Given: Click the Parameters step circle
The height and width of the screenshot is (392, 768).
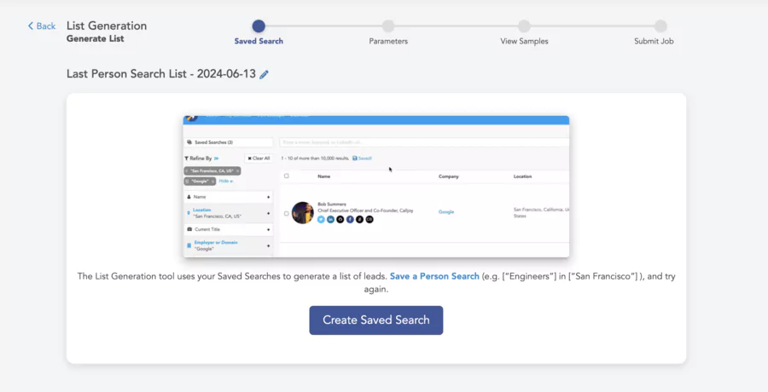Looking at the screenshot, I should point(388,26).
